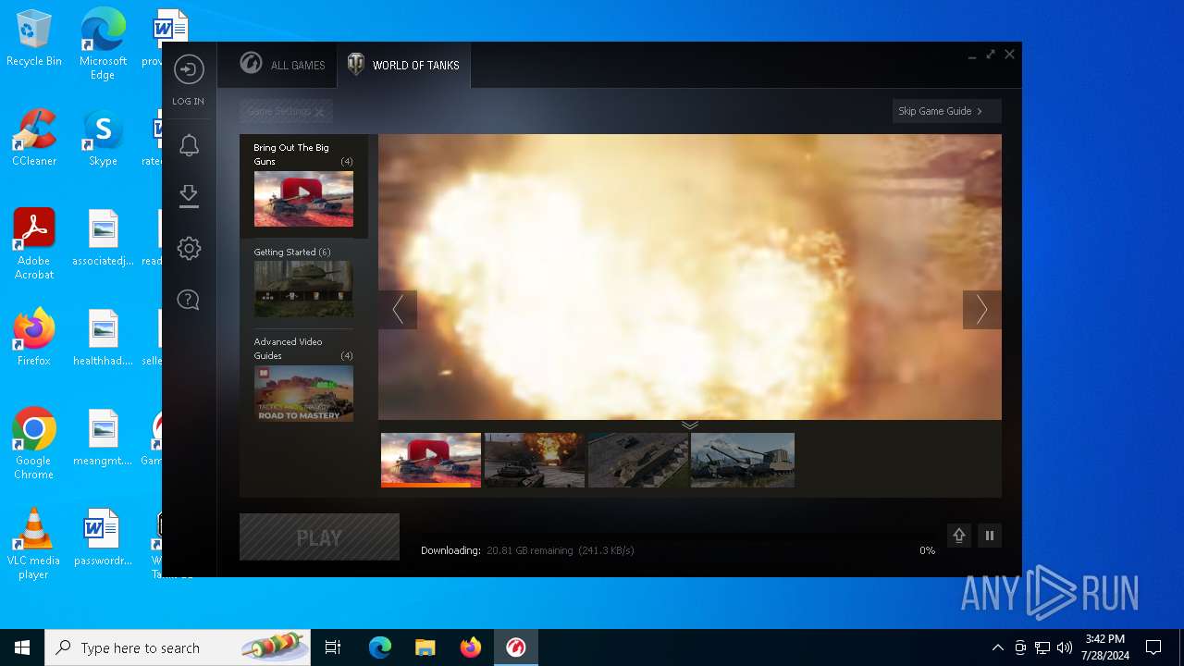Select first video thumbnail with play icon
Screen dimensions: 1184x666
(x=431, y=460)
